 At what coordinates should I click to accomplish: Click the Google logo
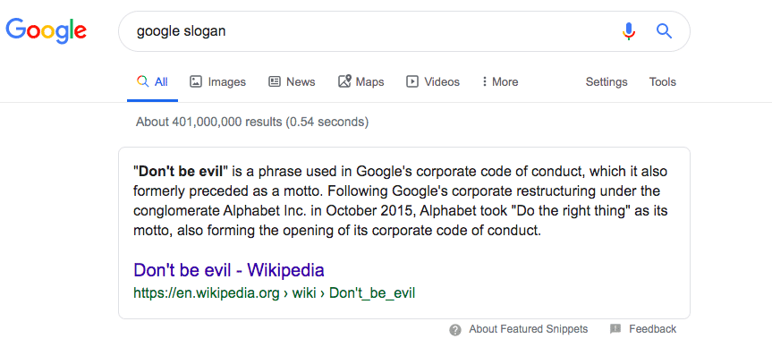47,31
